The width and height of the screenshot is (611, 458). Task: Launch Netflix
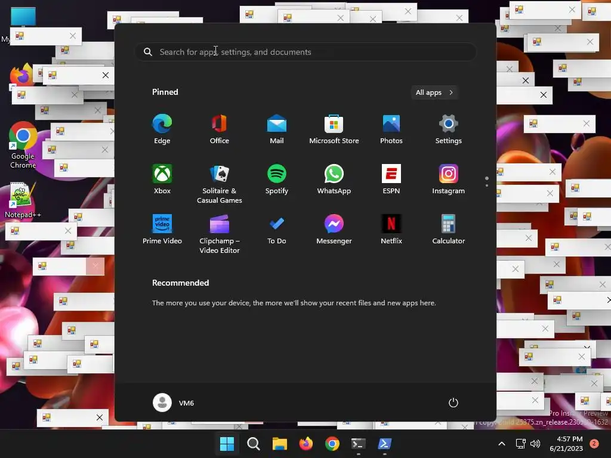pos(391,230)
